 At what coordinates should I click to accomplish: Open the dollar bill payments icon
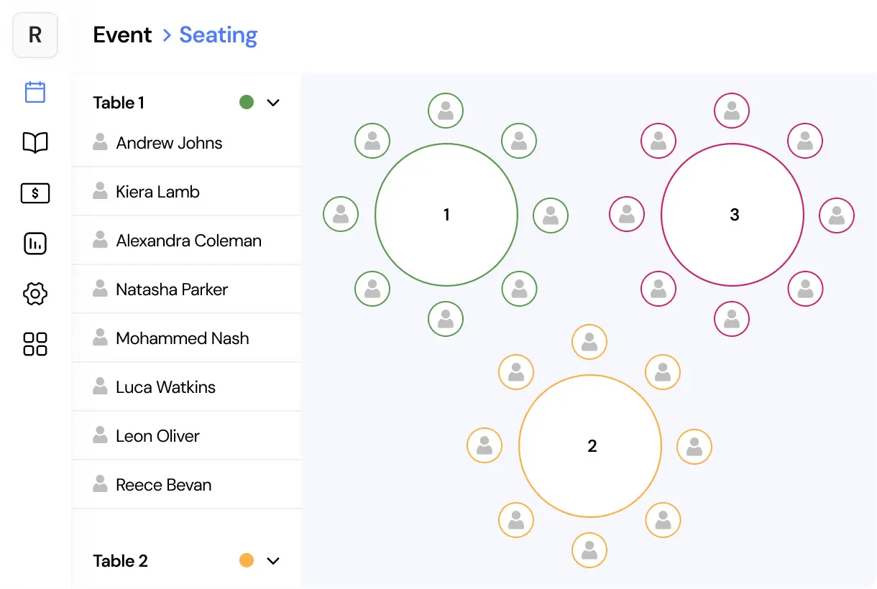35,193
